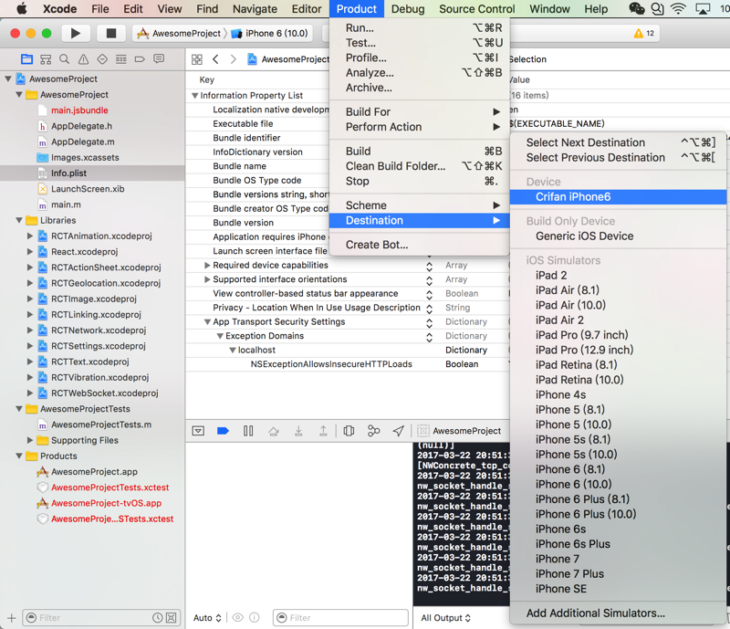Collapse the Libraries group
Image resolution: width=730 pixels, height=629 pixels.
coord(19,220)
